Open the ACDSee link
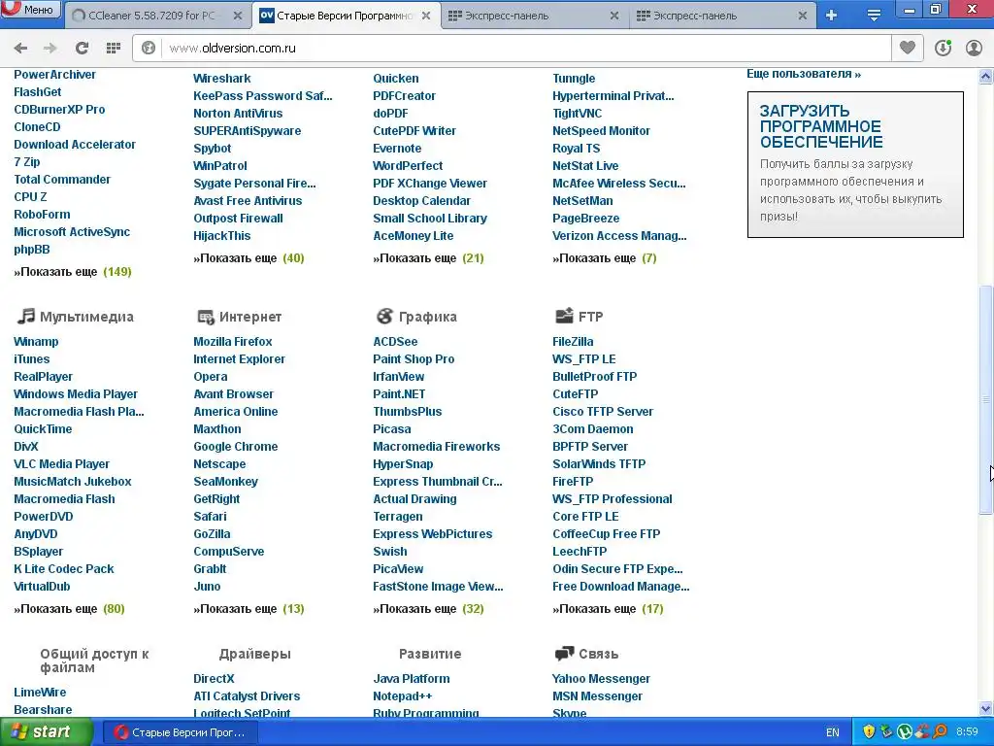The width and height of the screenshot is (994, 746). click(395, 341)
